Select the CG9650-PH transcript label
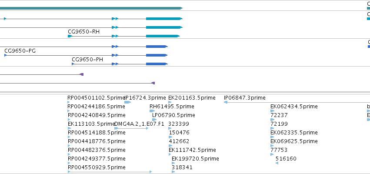Viewport: 370px width, 174px height. (x=87, y=60)
